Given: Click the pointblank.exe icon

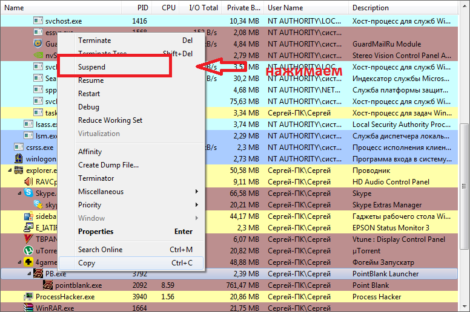Looking at the screenshot, I should pos(48,285).
